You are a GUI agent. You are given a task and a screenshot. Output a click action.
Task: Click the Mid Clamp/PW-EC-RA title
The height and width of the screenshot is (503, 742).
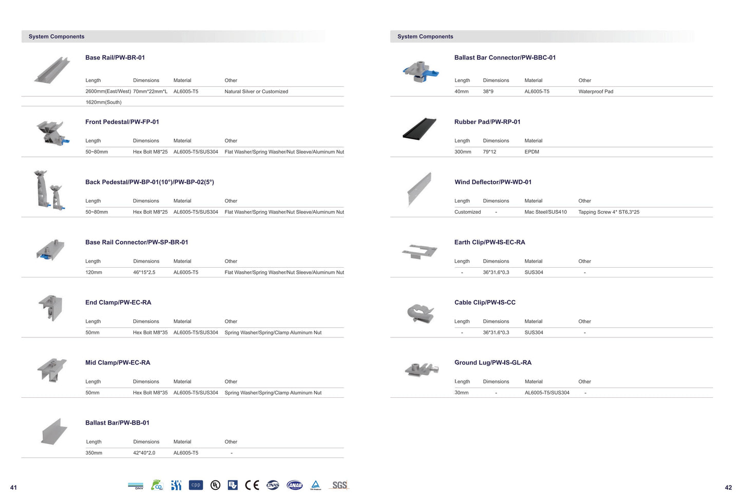[x=118, y=363]
